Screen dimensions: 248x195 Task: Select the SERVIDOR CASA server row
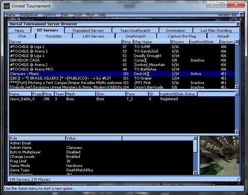[x=122, y=60]
